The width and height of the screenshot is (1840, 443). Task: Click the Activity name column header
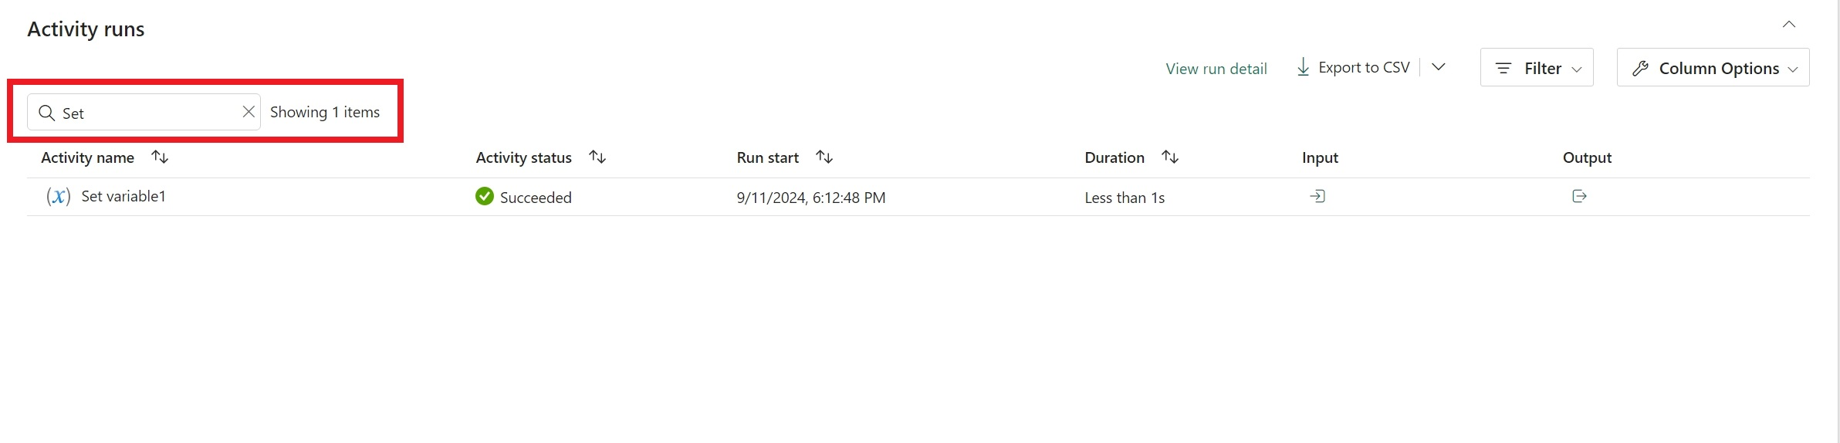click(87, 157)
